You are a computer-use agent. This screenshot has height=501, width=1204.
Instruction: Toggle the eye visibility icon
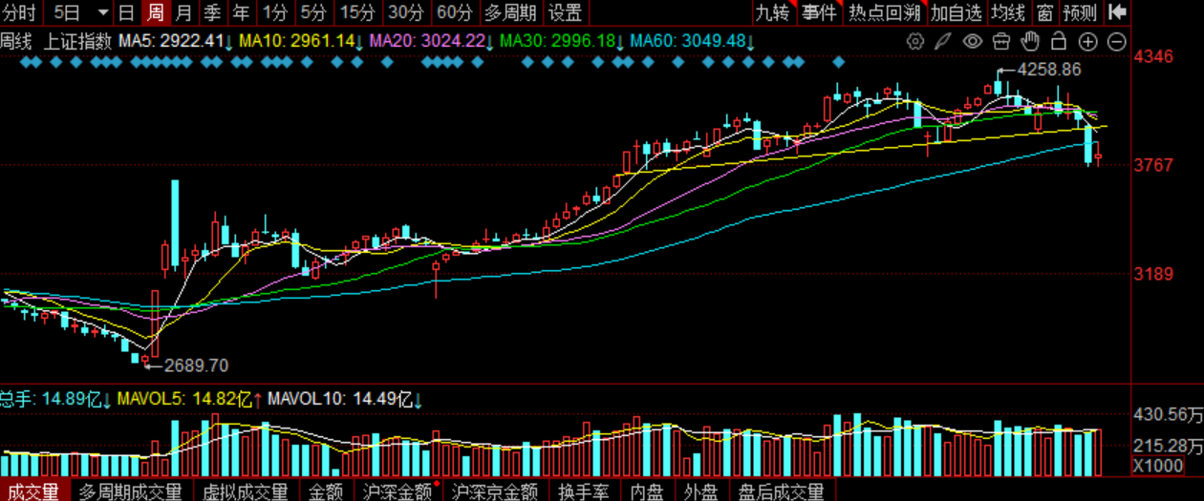tap(972, 42)
